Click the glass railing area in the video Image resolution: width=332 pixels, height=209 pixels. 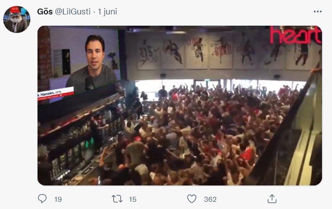click(292, 135)
